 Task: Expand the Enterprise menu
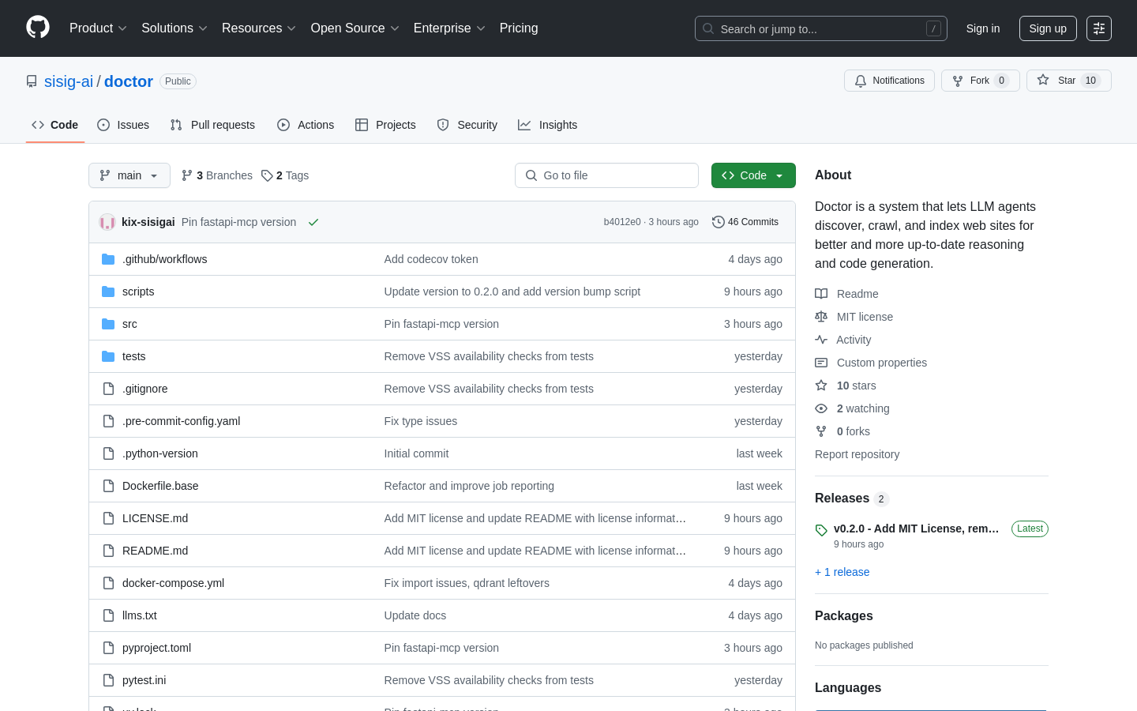(449, 28)
